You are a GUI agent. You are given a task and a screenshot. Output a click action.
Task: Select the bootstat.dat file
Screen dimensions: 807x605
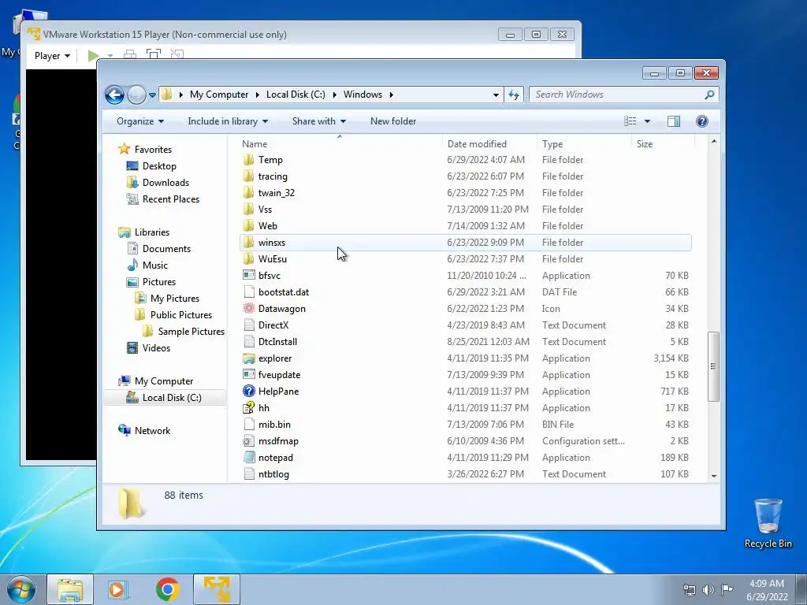pos(284,292)
